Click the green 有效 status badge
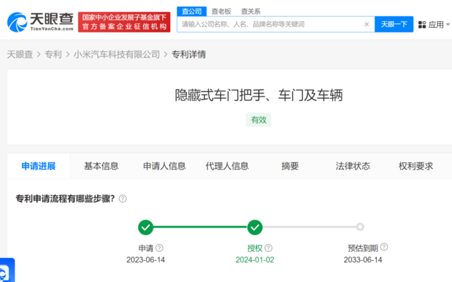Image resolution: width=452 pixels, height=282 pixels. (258, 120)
